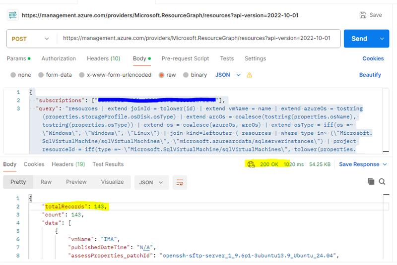This screenshot has height=265, width=397.
Task: Click the 1020 ms response time
Action: coord(294,164)
